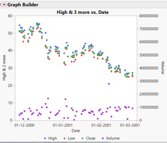
Task: Click the Graph Builder panel title
Action: (23, 5)
